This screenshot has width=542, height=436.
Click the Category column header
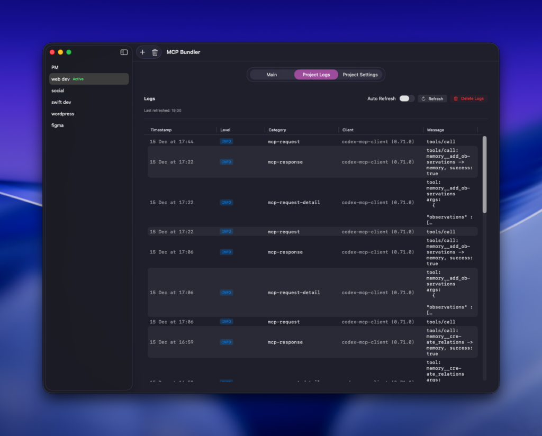pyautogui.click(x=277, y=130)
